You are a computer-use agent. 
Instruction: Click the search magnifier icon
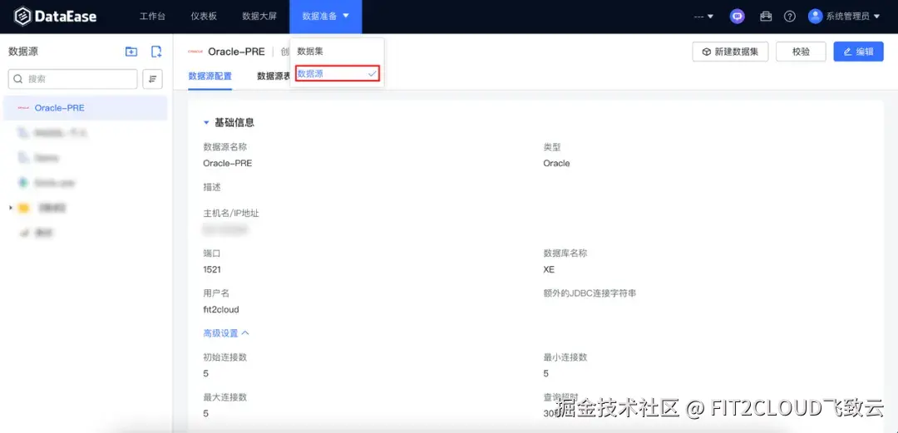18,79
